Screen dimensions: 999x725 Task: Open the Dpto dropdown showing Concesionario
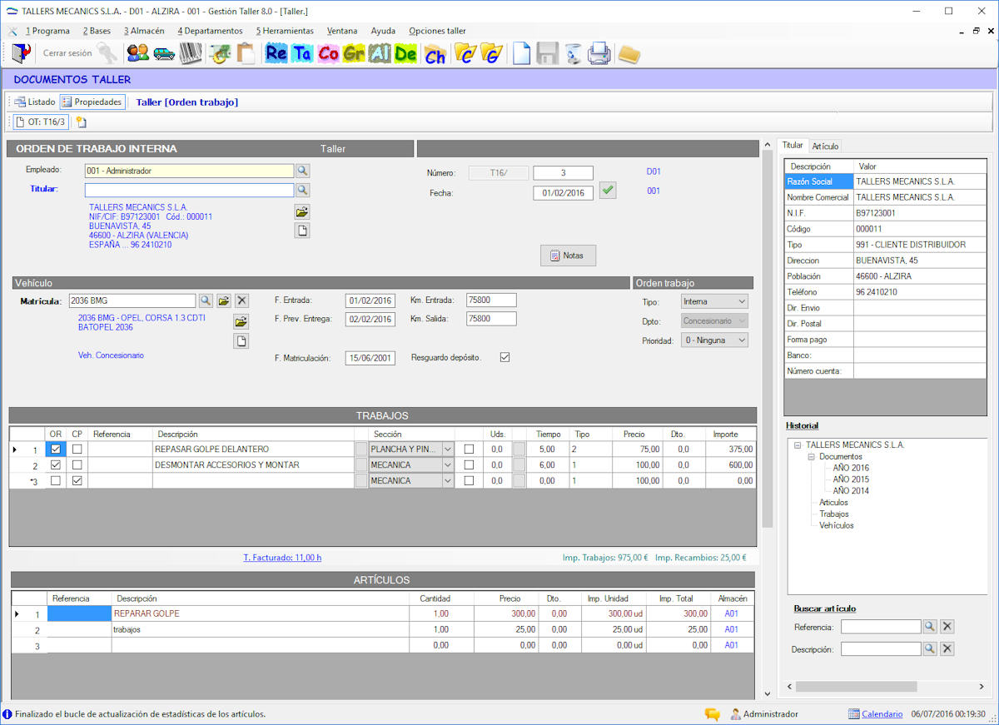pyautogui.click(x=714, y=320)
